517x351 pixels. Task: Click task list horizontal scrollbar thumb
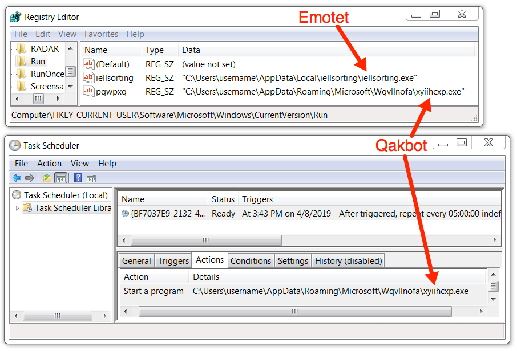(x=206, y=240)
